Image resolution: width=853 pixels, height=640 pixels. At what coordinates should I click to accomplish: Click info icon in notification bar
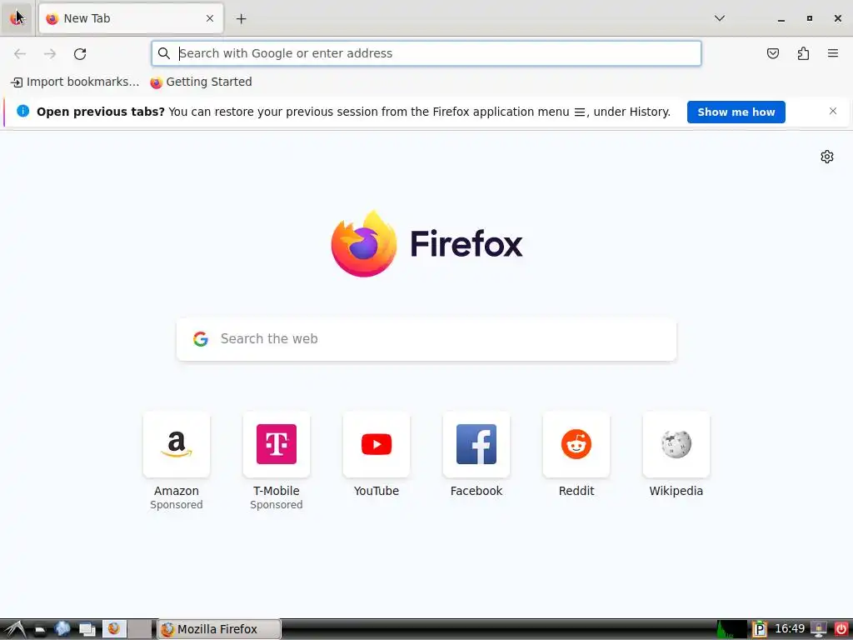[x=22, y=111]
